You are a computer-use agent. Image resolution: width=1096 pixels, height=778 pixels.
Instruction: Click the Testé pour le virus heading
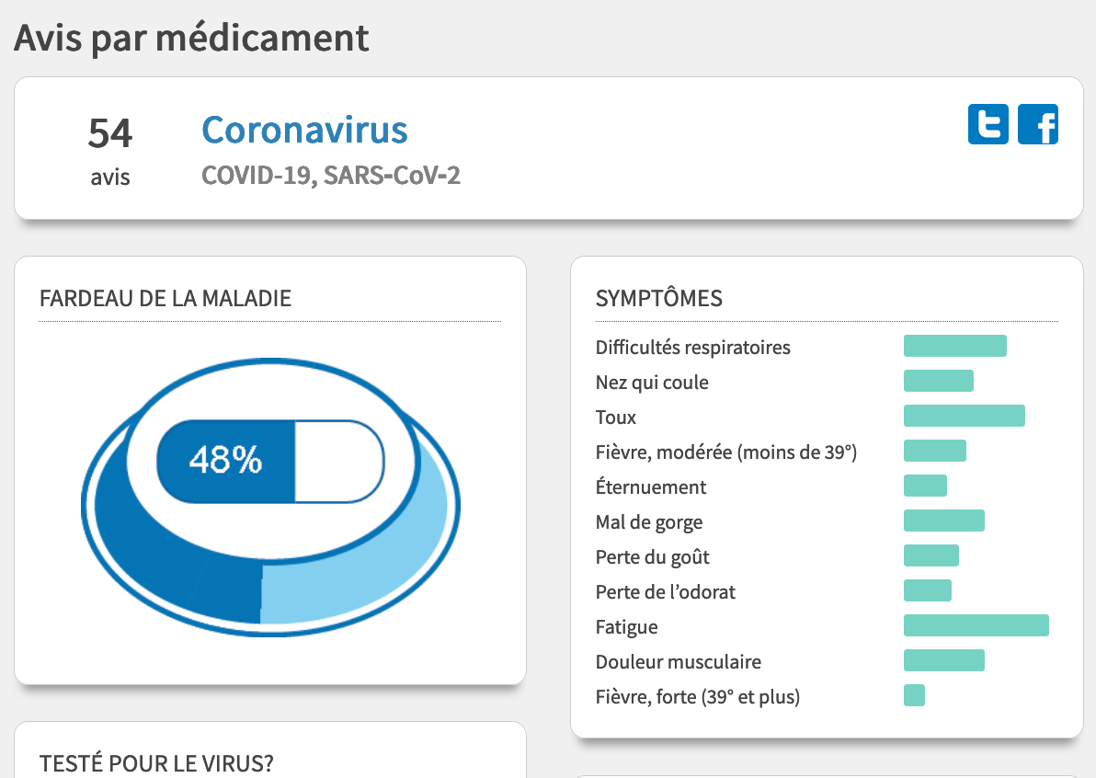(x=156, y=763)
